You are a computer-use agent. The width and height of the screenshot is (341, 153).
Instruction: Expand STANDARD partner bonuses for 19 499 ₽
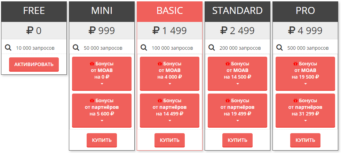tap(237, 120)
